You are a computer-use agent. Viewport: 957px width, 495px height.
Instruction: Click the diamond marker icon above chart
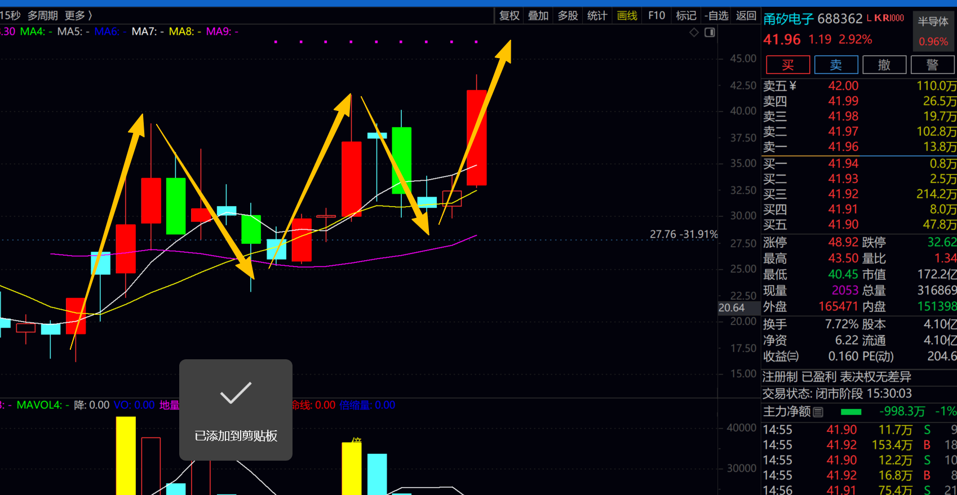point(694,33)
